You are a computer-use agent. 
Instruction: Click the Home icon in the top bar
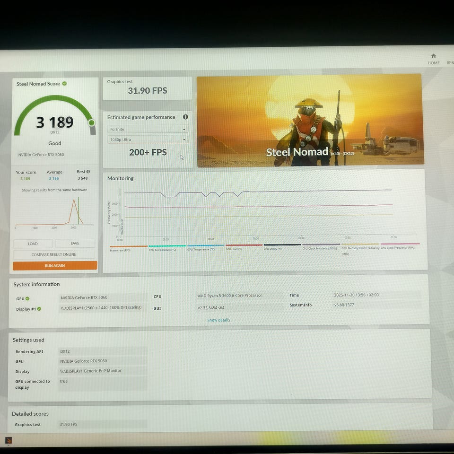[x=433, y=56]
